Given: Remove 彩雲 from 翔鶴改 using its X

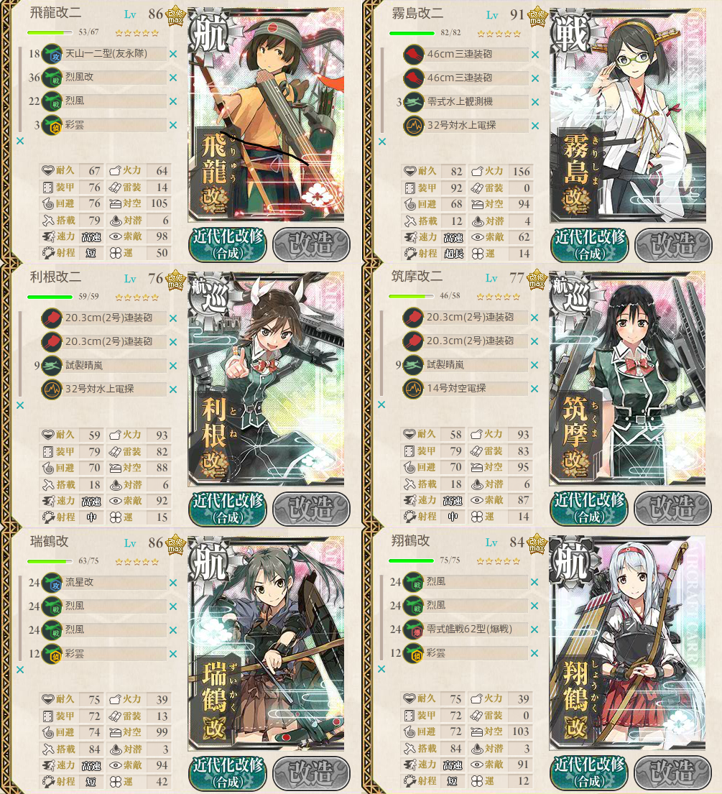Looking at the screenshot, I should (x=534, y=654).
